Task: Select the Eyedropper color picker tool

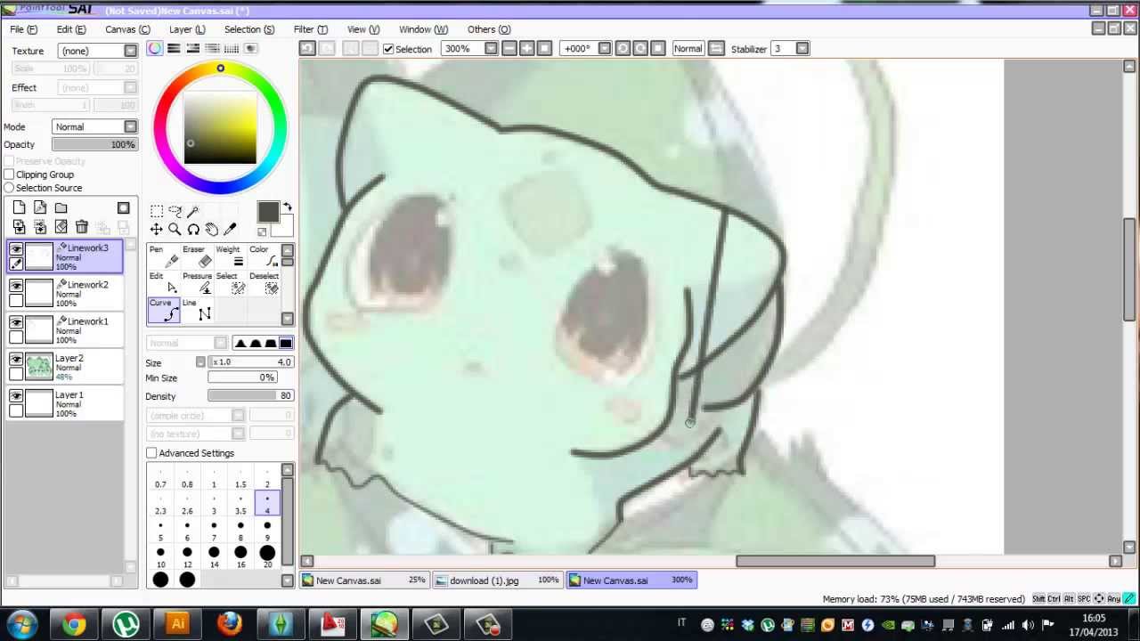Action: 230,230
